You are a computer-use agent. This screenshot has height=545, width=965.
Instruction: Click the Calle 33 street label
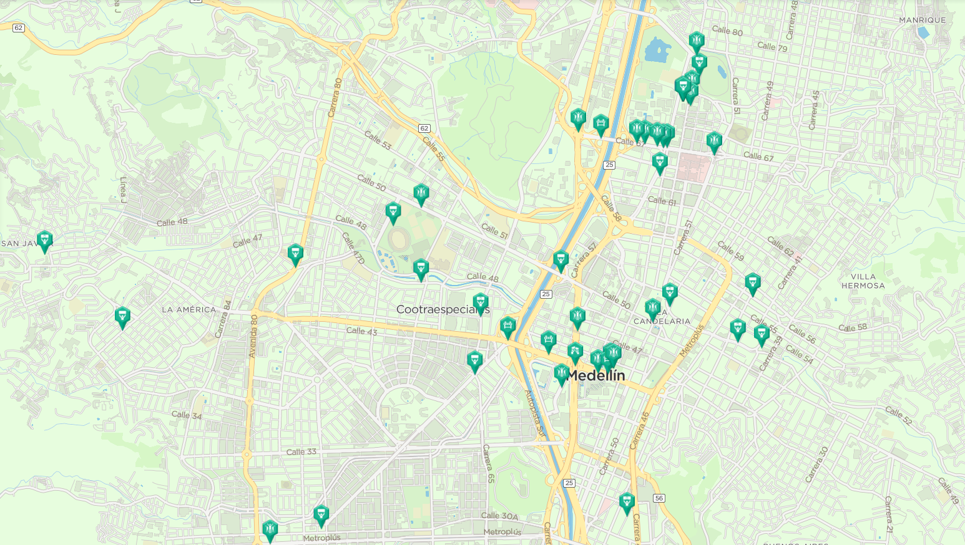(x=301, y=451)
